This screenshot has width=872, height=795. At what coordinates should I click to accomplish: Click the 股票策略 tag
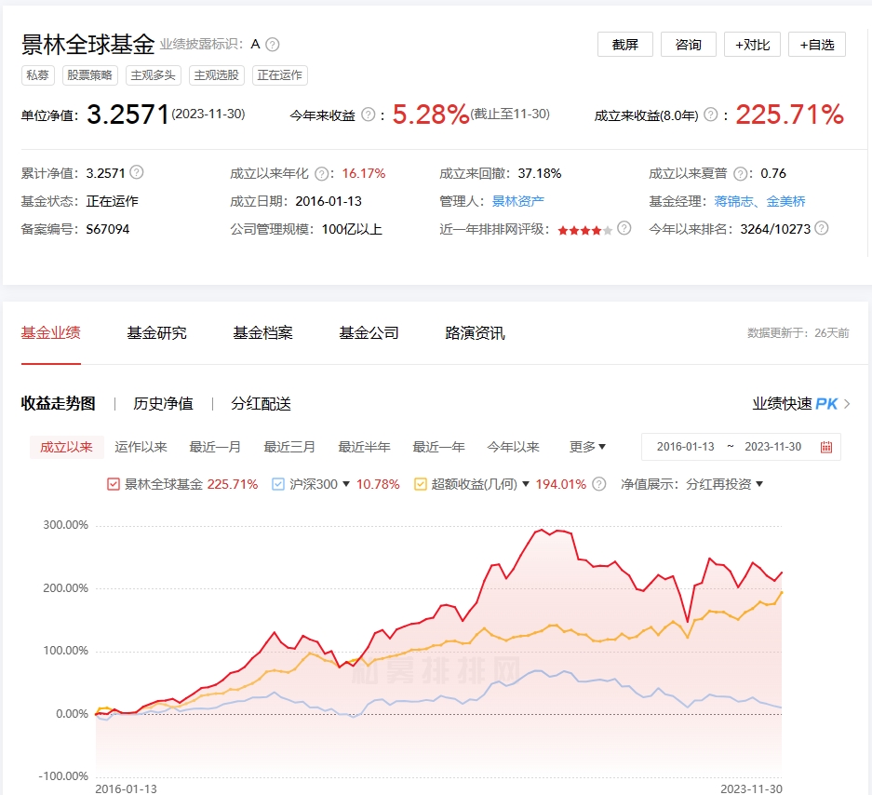click(89, 75)
